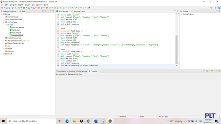Image resolution: width=221 pixels, height=124 pixels.
Task: Click the green Run button icon
Action: pyautogui.click(x=24, y=8)
